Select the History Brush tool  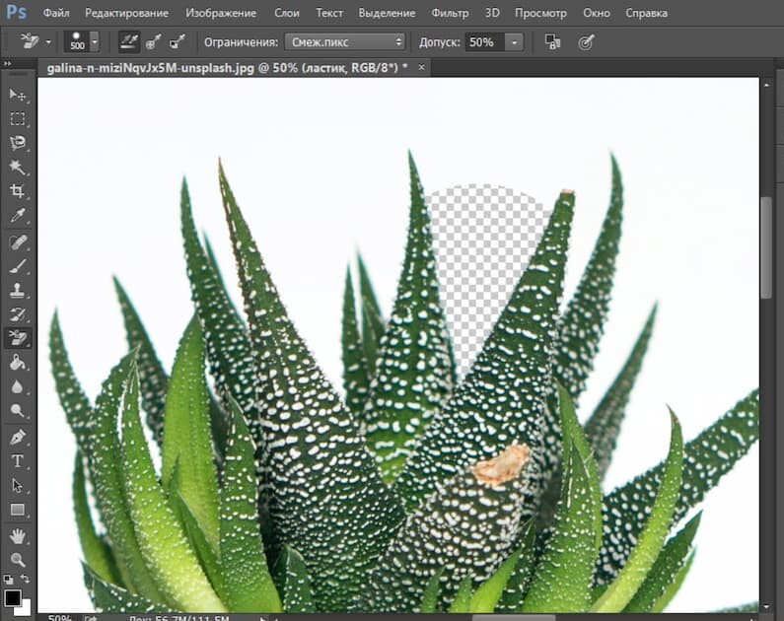18,314
